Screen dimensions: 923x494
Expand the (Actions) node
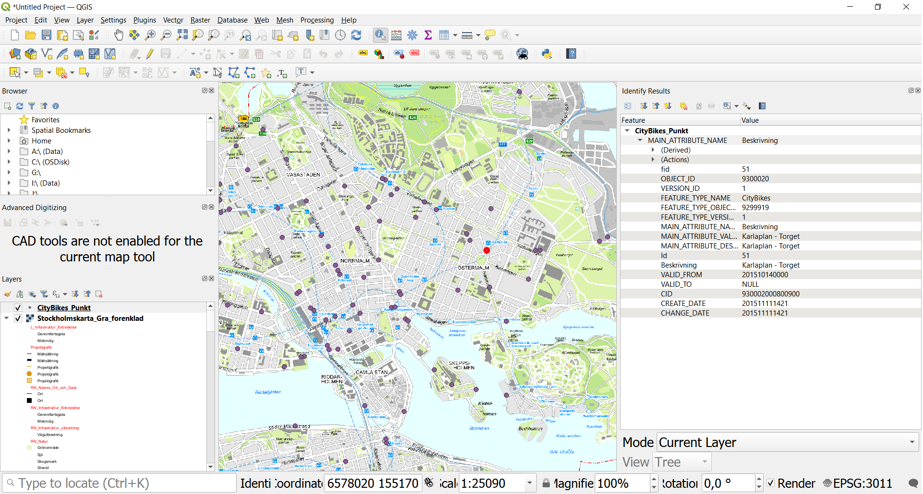click(653, 160)
